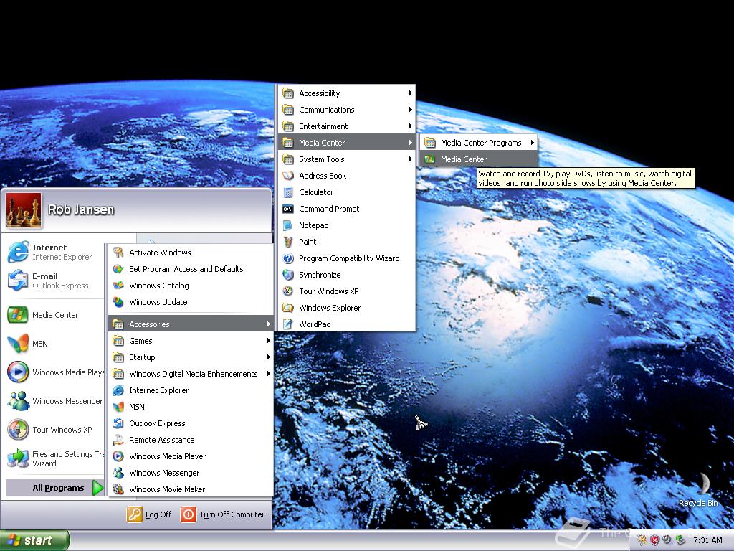This screenshot has height=551, width=734.
Task: Click the All Programs green arrow
Action: (97, 488)
